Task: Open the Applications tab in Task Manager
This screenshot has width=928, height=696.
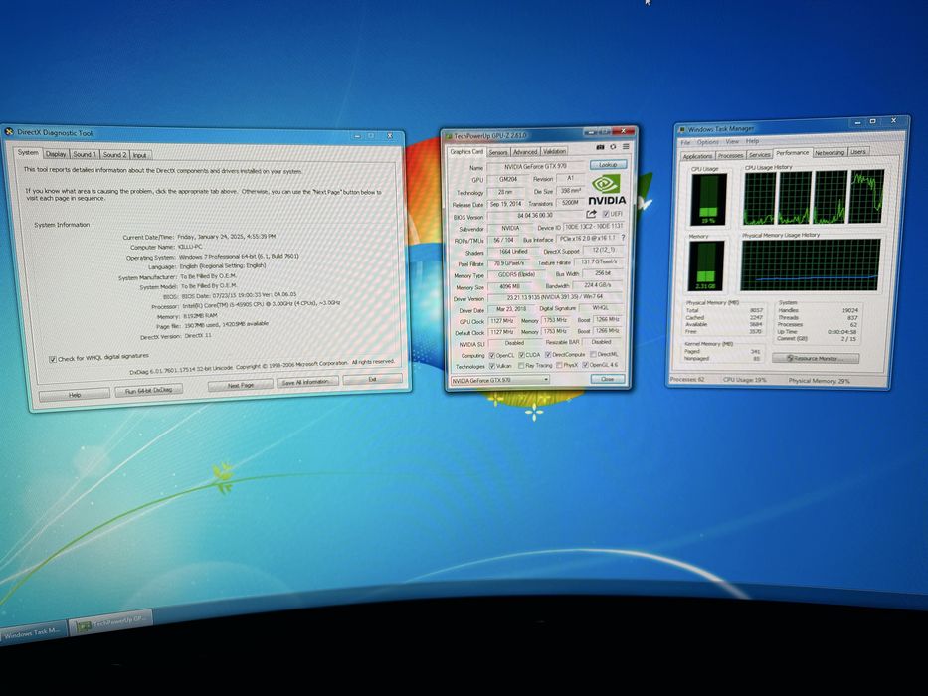Action: coord(697,156)
